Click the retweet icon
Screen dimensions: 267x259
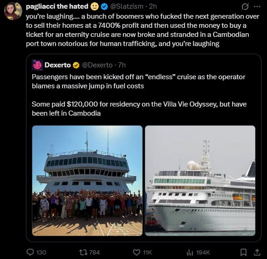click(83, 252)
